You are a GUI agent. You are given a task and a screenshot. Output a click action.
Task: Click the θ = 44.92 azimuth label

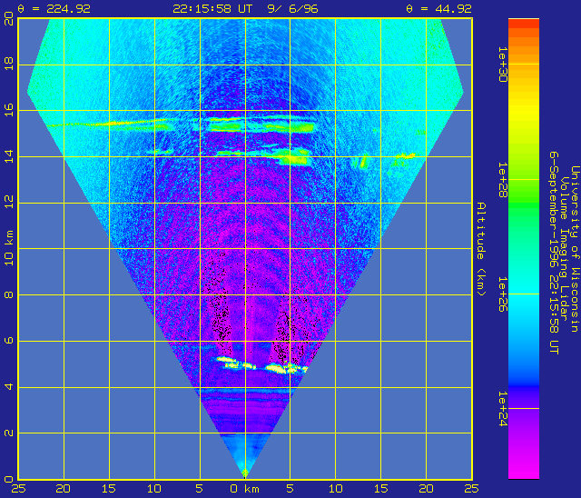(x=438, y=9)
